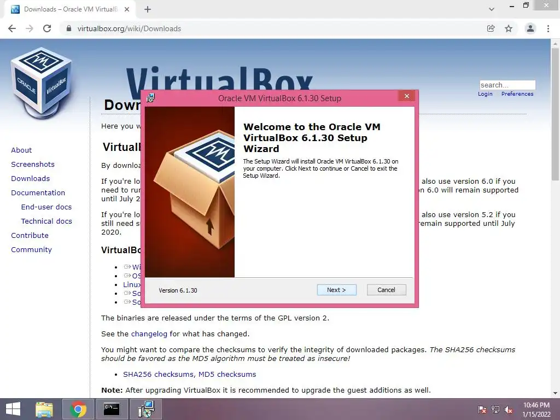The image size is (560, 420).
Task: Open a new Chrome tab
Action: tap(148, 9)
